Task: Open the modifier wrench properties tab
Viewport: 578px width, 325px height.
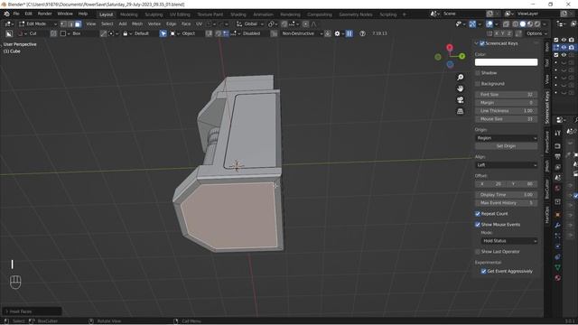Action: point(557,225)
